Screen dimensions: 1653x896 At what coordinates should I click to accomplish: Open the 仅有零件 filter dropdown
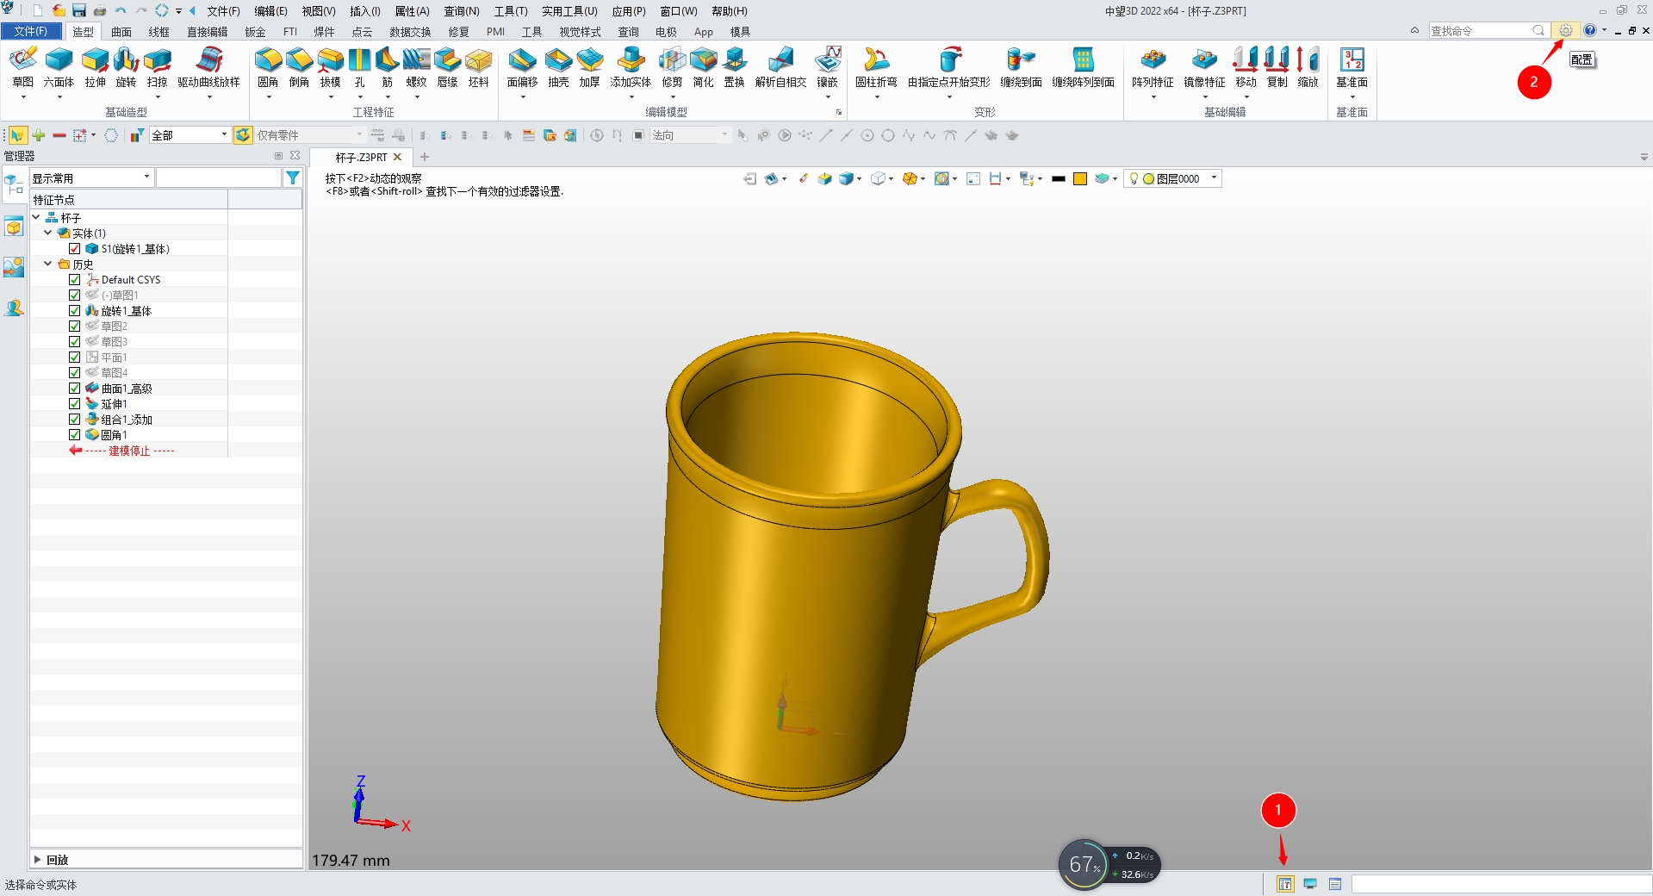tap(360, 134)
